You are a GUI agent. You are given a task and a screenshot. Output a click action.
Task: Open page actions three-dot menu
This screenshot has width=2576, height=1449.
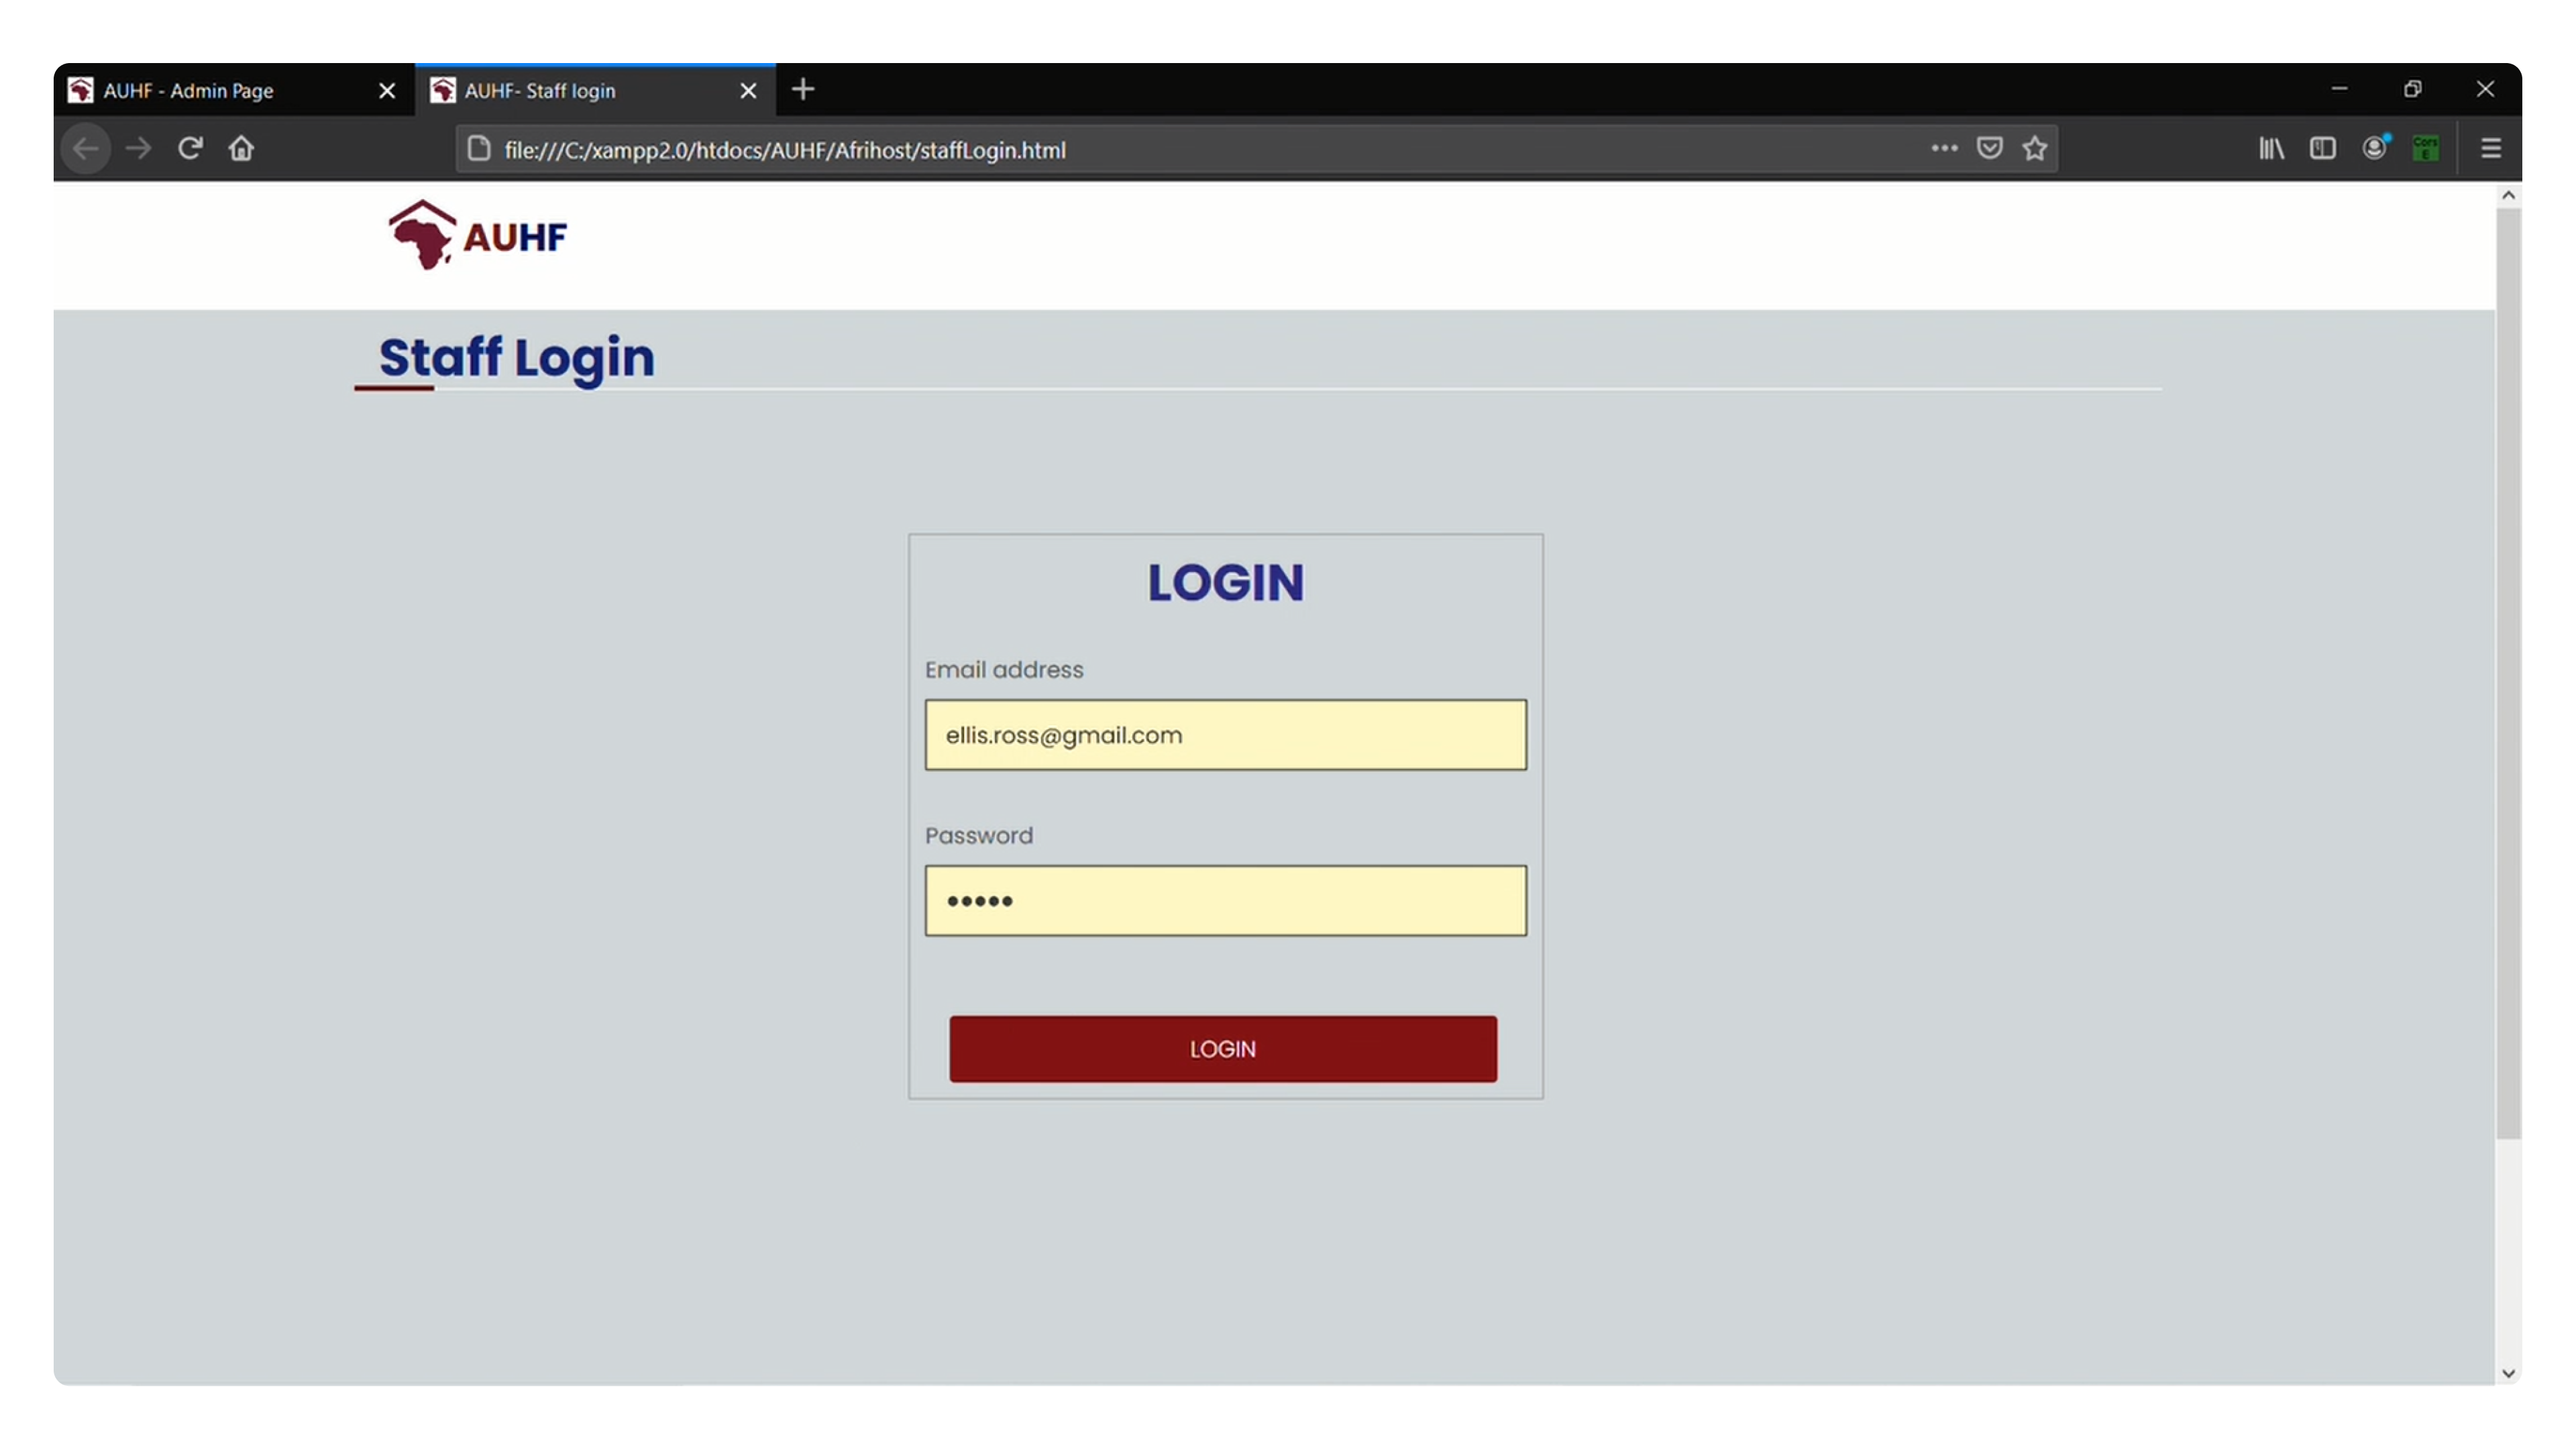point(1943,149)
